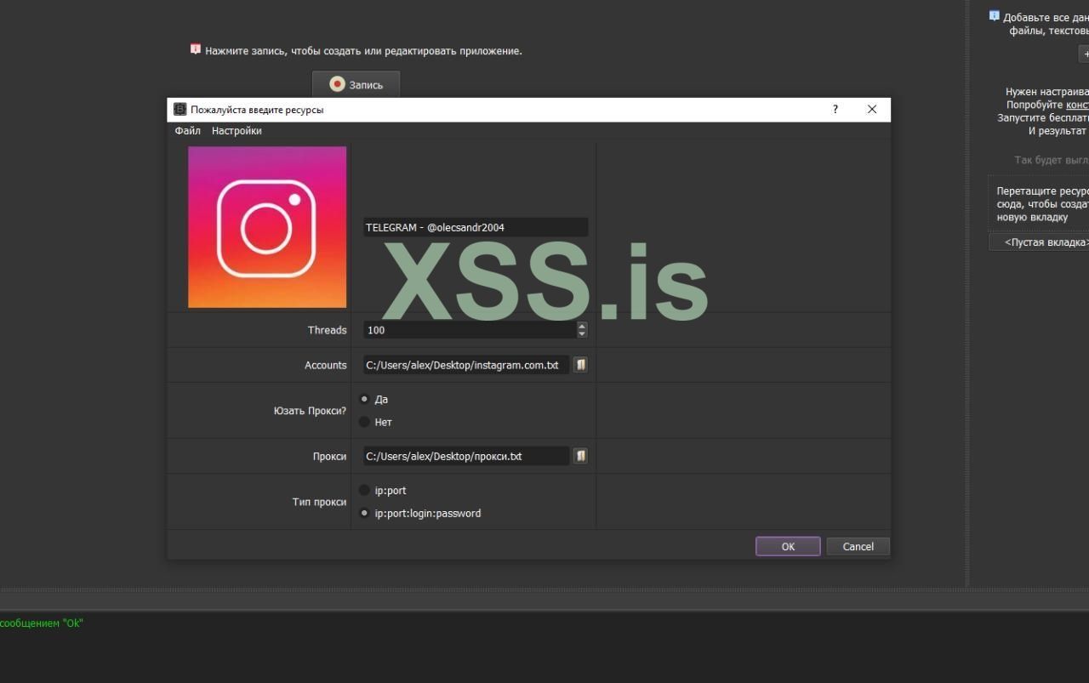
Task: Open the Настройки menu
Action: click(237, 131)
